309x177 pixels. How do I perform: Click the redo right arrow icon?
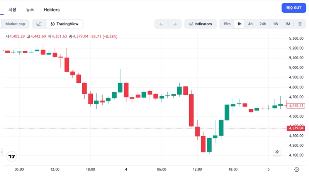click(x=175, y=24)
